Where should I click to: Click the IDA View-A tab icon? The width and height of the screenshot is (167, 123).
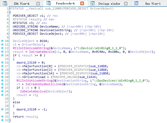click(x=4, y=4)
